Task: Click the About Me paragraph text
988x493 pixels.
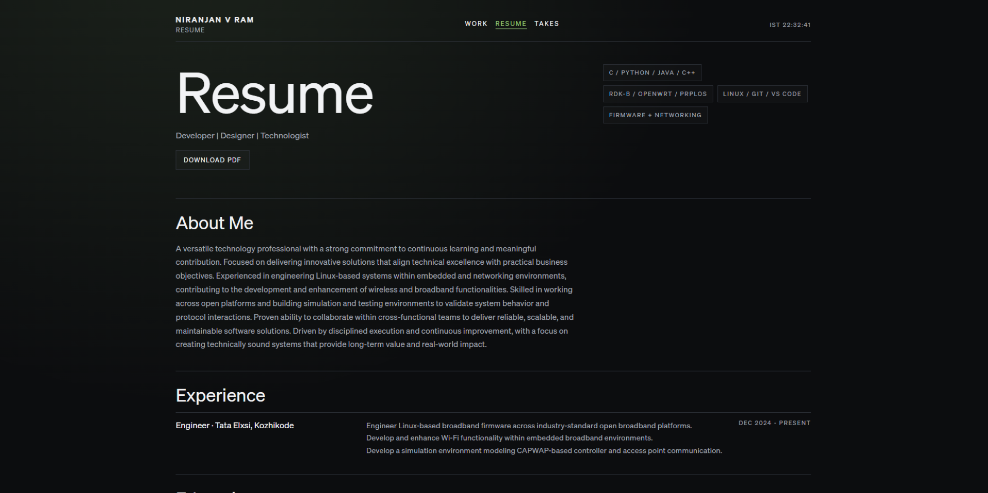Action: [x=374, y=296]
